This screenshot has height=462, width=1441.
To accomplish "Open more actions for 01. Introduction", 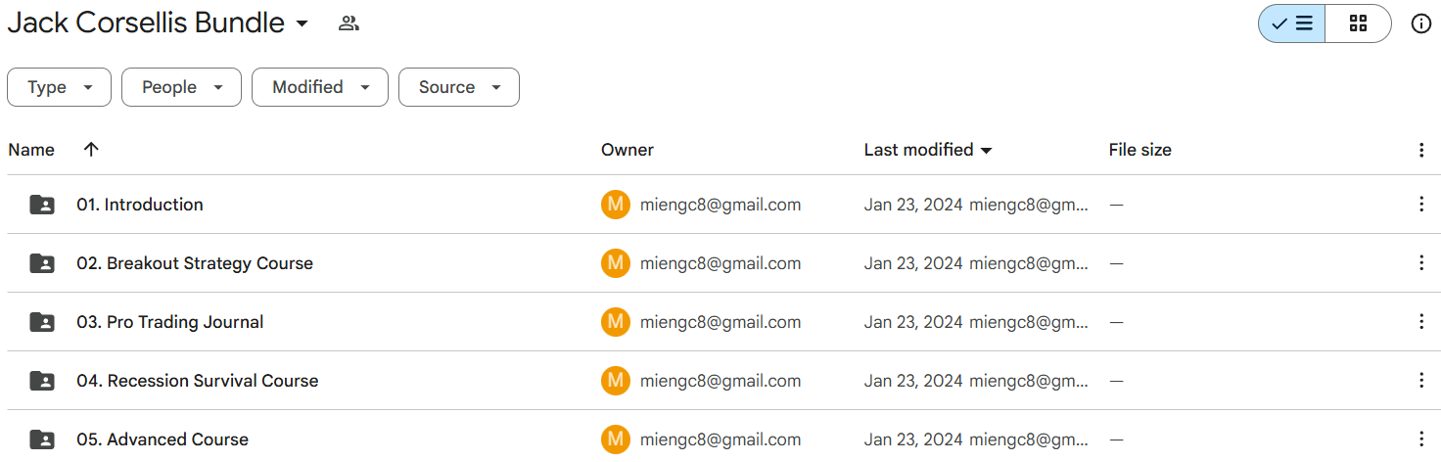I will pyautogui.click(x=1421, y=205).
